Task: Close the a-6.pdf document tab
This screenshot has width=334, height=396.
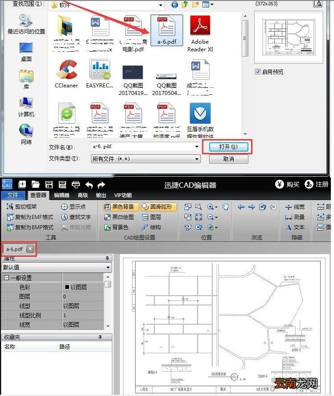Action: click(x=30, y=249)
